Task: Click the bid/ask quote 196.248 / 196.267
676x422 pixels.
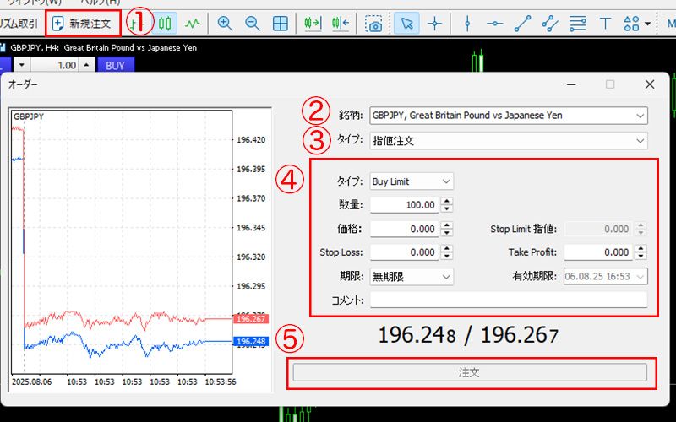Action: [x=468, y=335]
